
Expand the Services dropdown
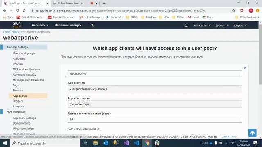[40, 25]
